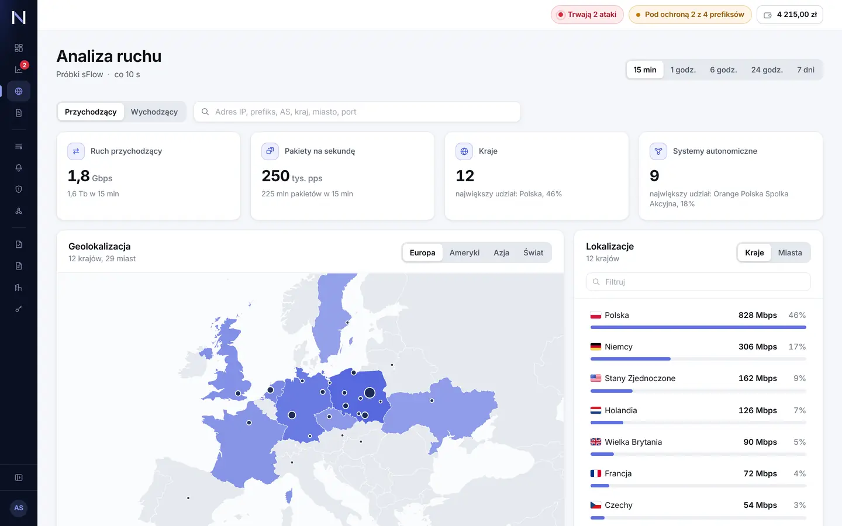Switch to Przychodzący traffic direction
The height and width of the screenshot is (526, 842).
91,112
